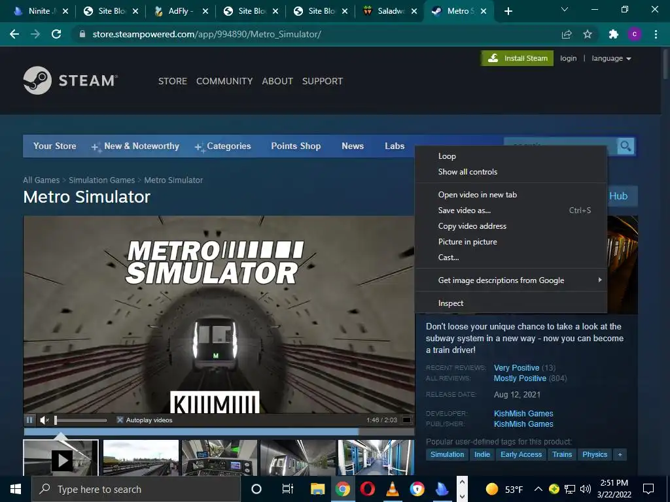670x502 pixels.
Task: Open the SUPPORT navigation link
Action: (x=323, y=81)
